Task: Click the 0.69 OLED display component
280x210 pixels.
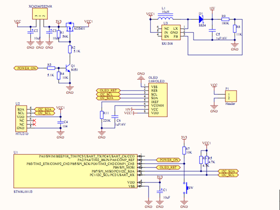Action: (158, 100)
